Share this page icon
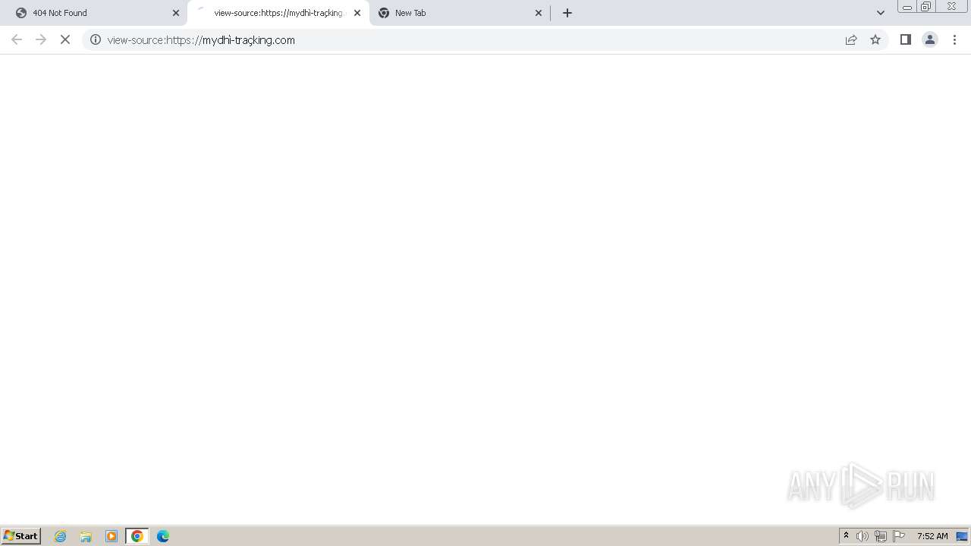The width and height of the screenshot is (971, 546). [851, 39]
